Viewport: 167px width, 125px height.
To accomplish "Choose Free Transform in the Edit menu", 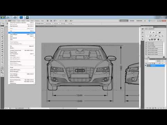I will point(22,54).
